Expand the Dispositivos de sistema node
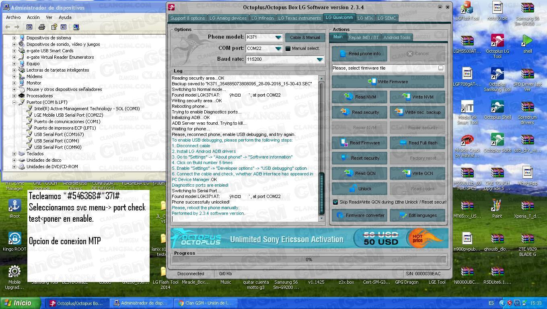This screenshot has height=309, width=547. click(x=14, y=38)
